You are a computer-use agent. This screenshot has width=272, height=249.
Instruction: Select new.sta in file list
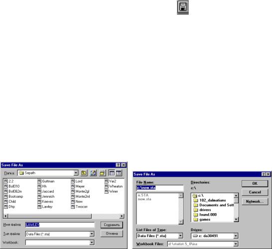tap(144, 199)
